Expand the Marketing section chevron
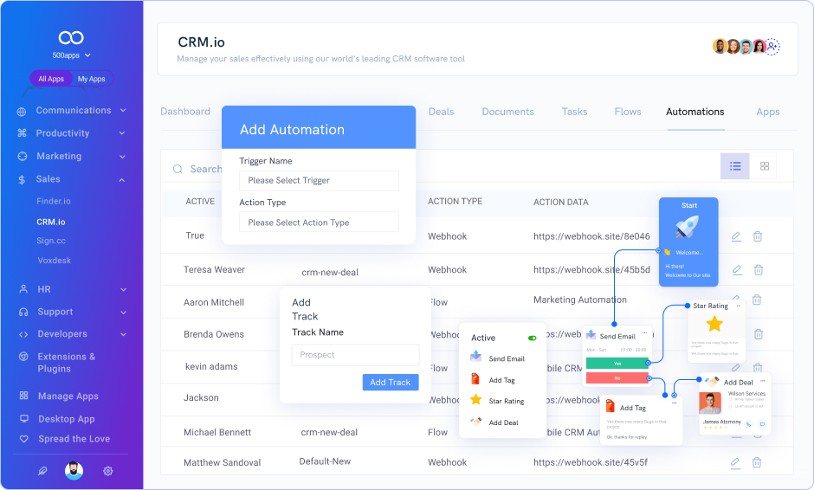The width and height of the screenshot is (814, 490). pyautogui.click(x=122, y=157)
